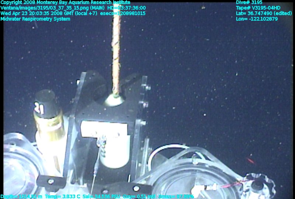This screenshot has width=295, height=199.
Task: Click the Lat= 36.747490 (edited) text
Action: (264, 13)
